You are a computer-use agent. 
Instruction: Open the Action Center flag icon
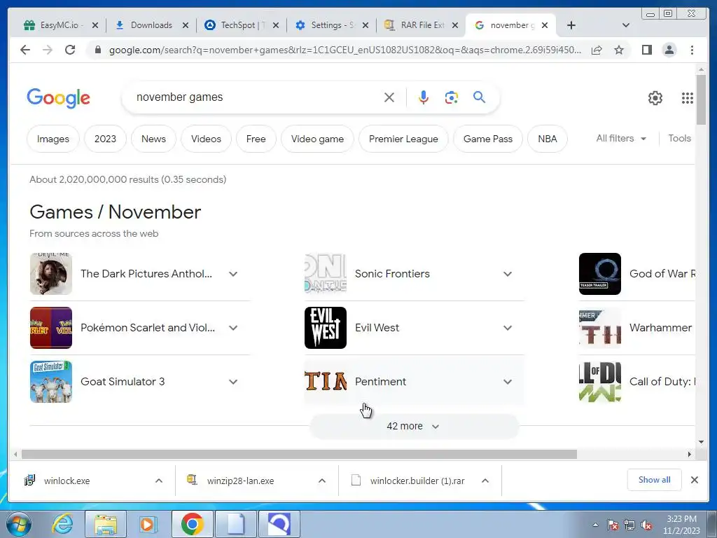[613, 525]
